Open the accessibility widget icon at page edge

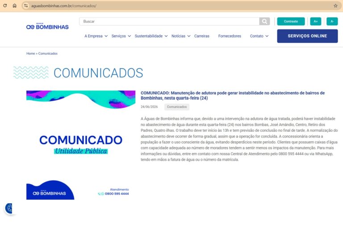(9, 208)
